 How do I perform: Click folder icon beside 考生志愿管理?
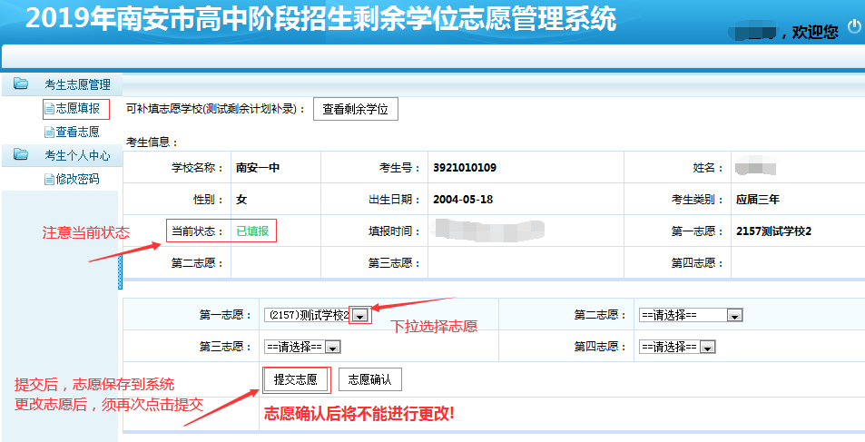[21, 83]
